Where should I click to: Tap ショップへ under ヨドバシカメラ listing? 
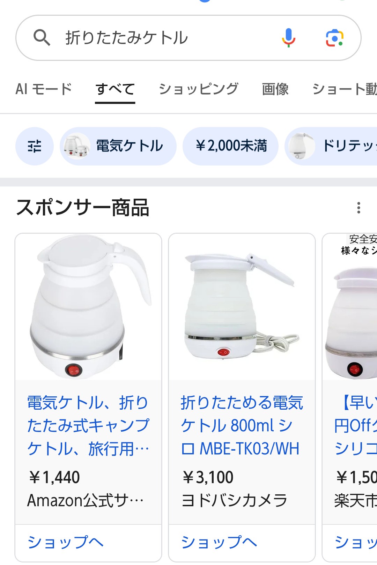pos(219,543)
